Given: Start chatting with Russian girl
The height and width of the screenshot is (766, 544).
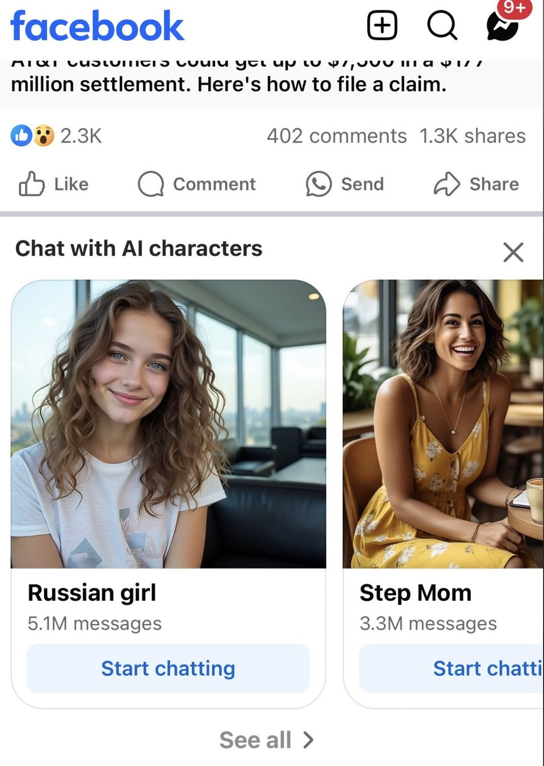Looking at the screenshot, I should coord(168,668).
